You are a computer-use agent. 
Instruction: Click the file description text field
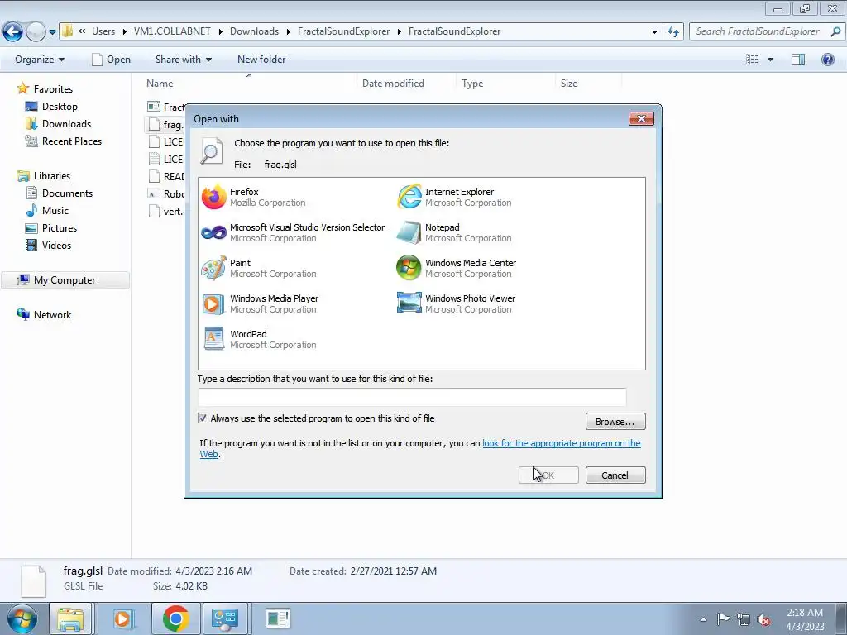412,398
